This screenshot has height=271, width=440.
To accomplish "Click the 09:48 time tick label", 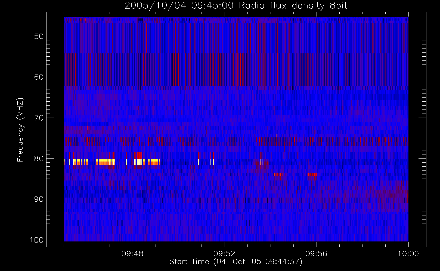I will point(132,254).
